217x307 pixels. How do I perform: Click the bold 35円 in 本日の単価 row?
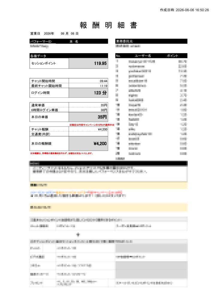coord(102,117)
